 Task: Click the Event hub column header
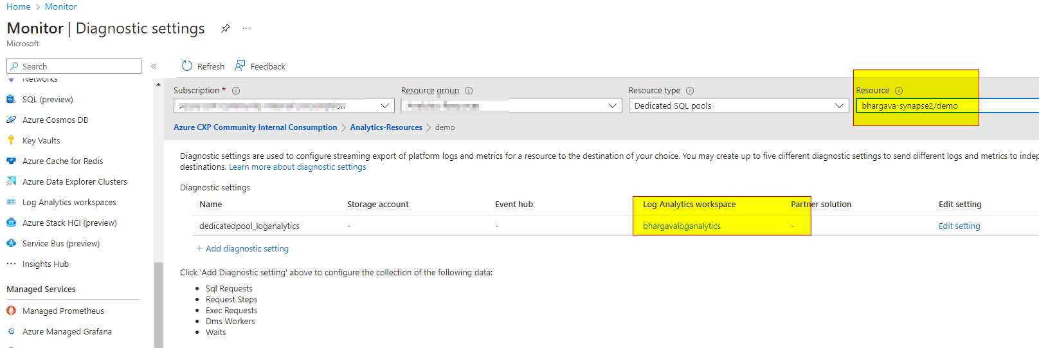click(x=514, y=204)
